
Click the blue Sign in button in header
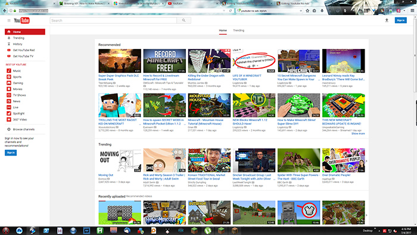coord(400,20)
